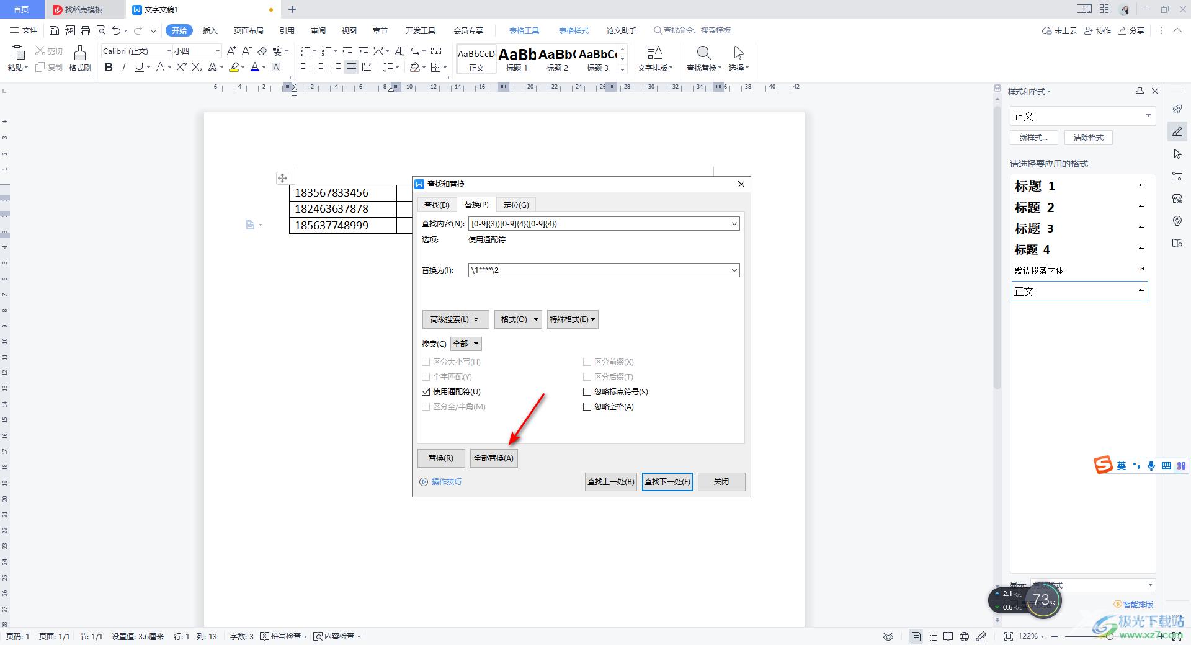Screen dimensions: 1191x645
Task: Click the Undo arrow icon
Action: (116, 30)
